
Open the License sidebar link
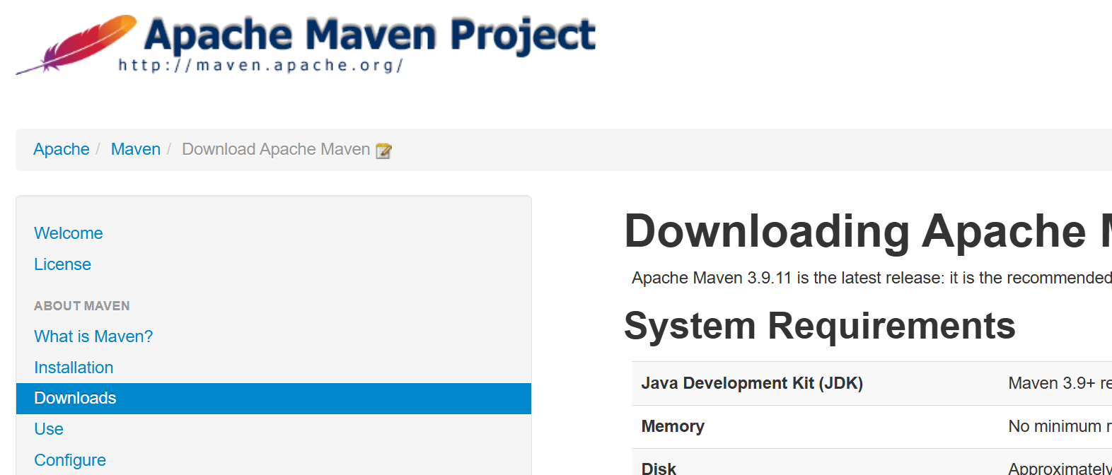tap(63, 264)
